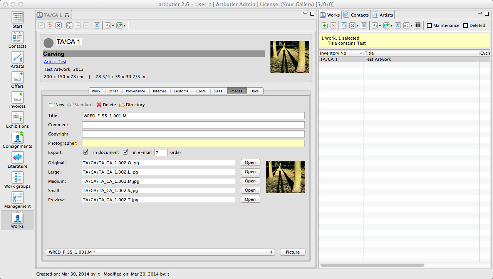This screenshot has width=493, height=279.
Task: Click the Delete image button with red X
Action: 106,105
